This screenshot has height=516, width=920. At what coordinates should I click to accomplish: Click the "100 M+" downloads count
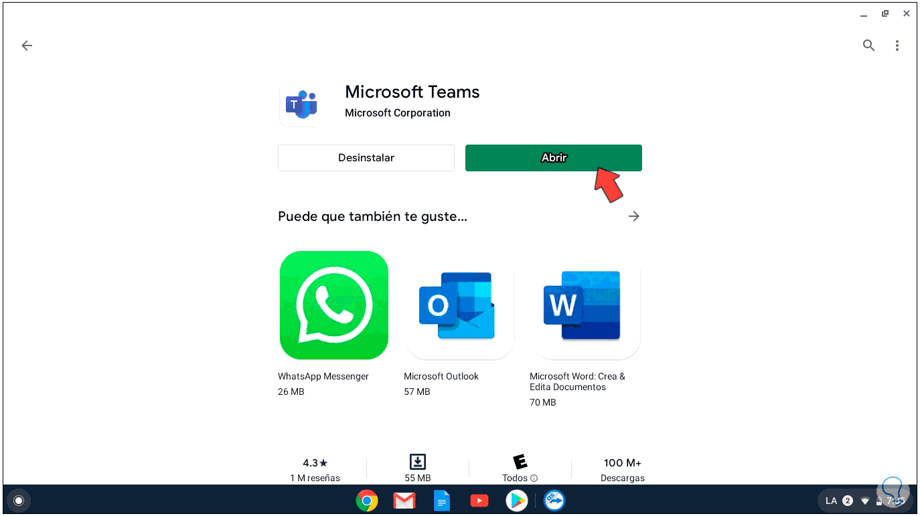(623, 463)
